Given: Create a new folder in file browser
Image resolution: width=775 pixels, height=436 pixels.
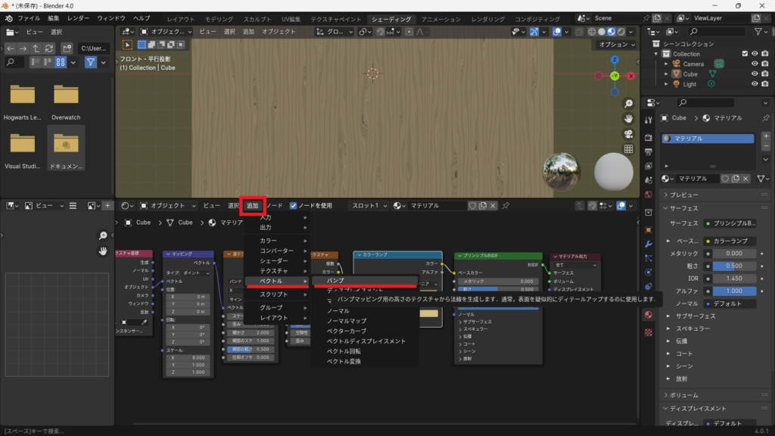Looking at the screenshot, I should coord(67,48).
